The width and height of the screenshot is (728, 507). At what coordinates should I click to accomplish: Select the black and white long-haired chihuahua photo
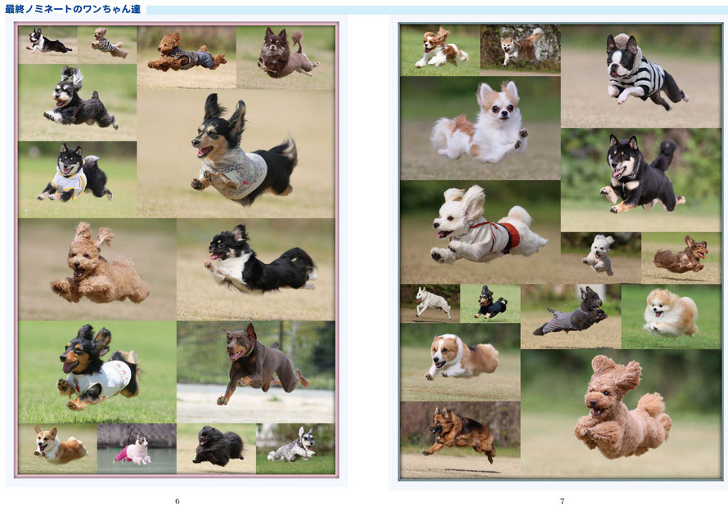coord(256,270)
